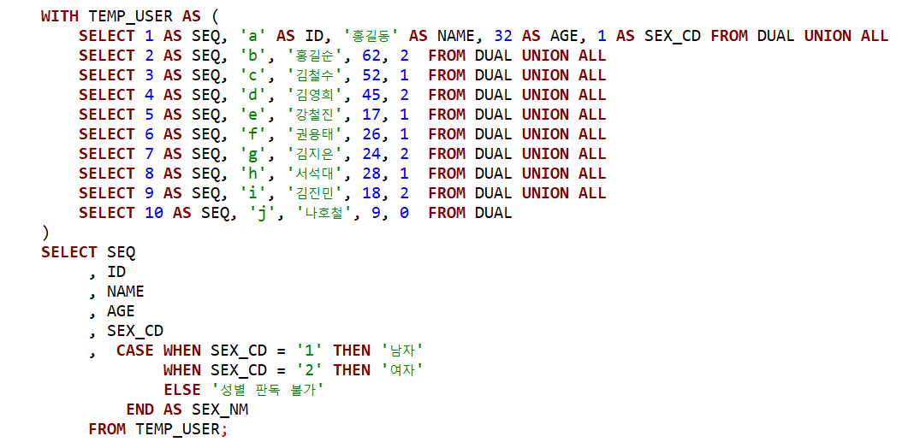Click TEMP_USER in the final FROM clause

(178, 429)
